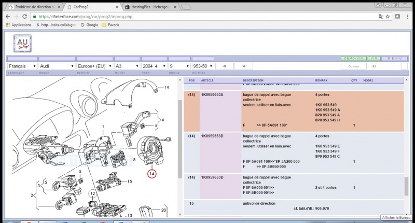
Task: Open the translate page icon
Action: click(381, 17)
